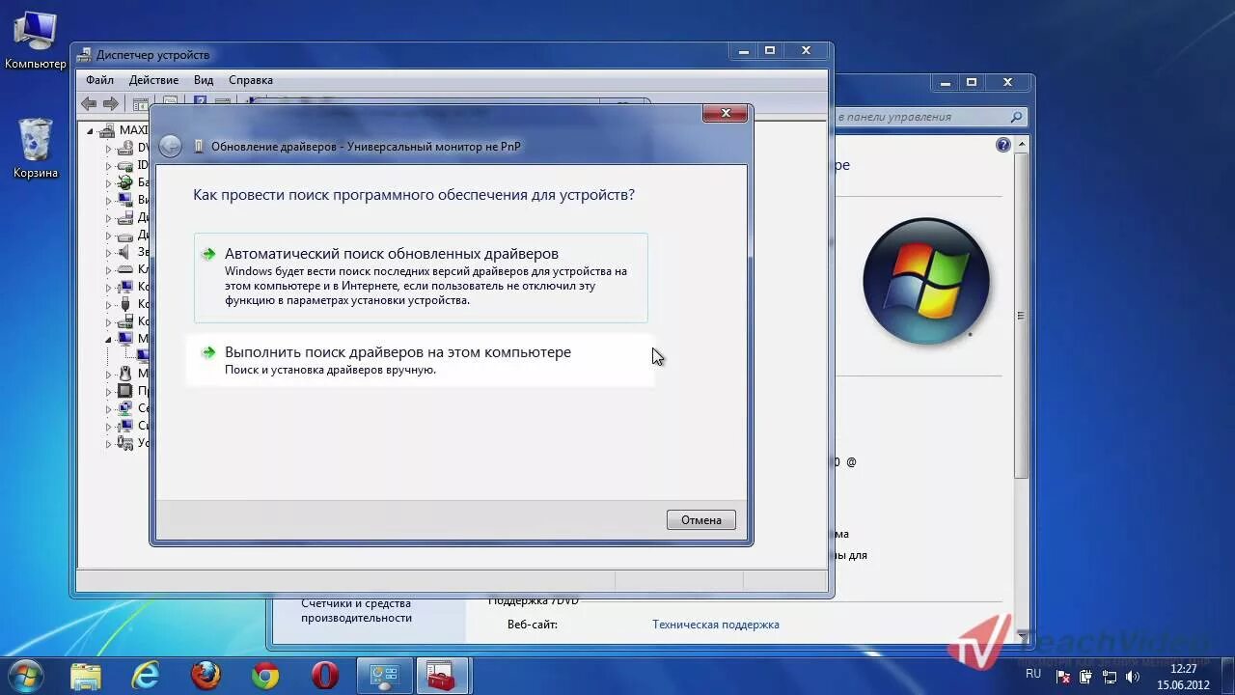Screen dimensions: 1235x695
Task: Click the RU language indicator
Action: click(x=1033, y=674)
